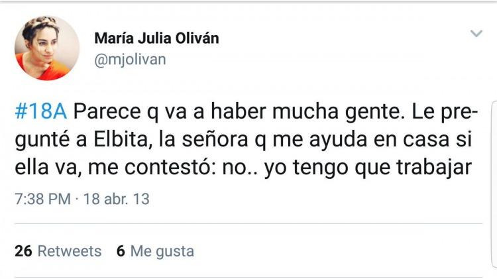497x279 pixels.
Task: Open the Me gusta list label
Action: (162, 251)
